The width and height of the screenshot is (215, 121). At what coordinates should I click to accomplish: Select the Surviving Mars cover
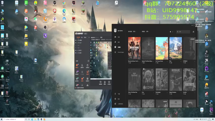(x=176, y=104)
